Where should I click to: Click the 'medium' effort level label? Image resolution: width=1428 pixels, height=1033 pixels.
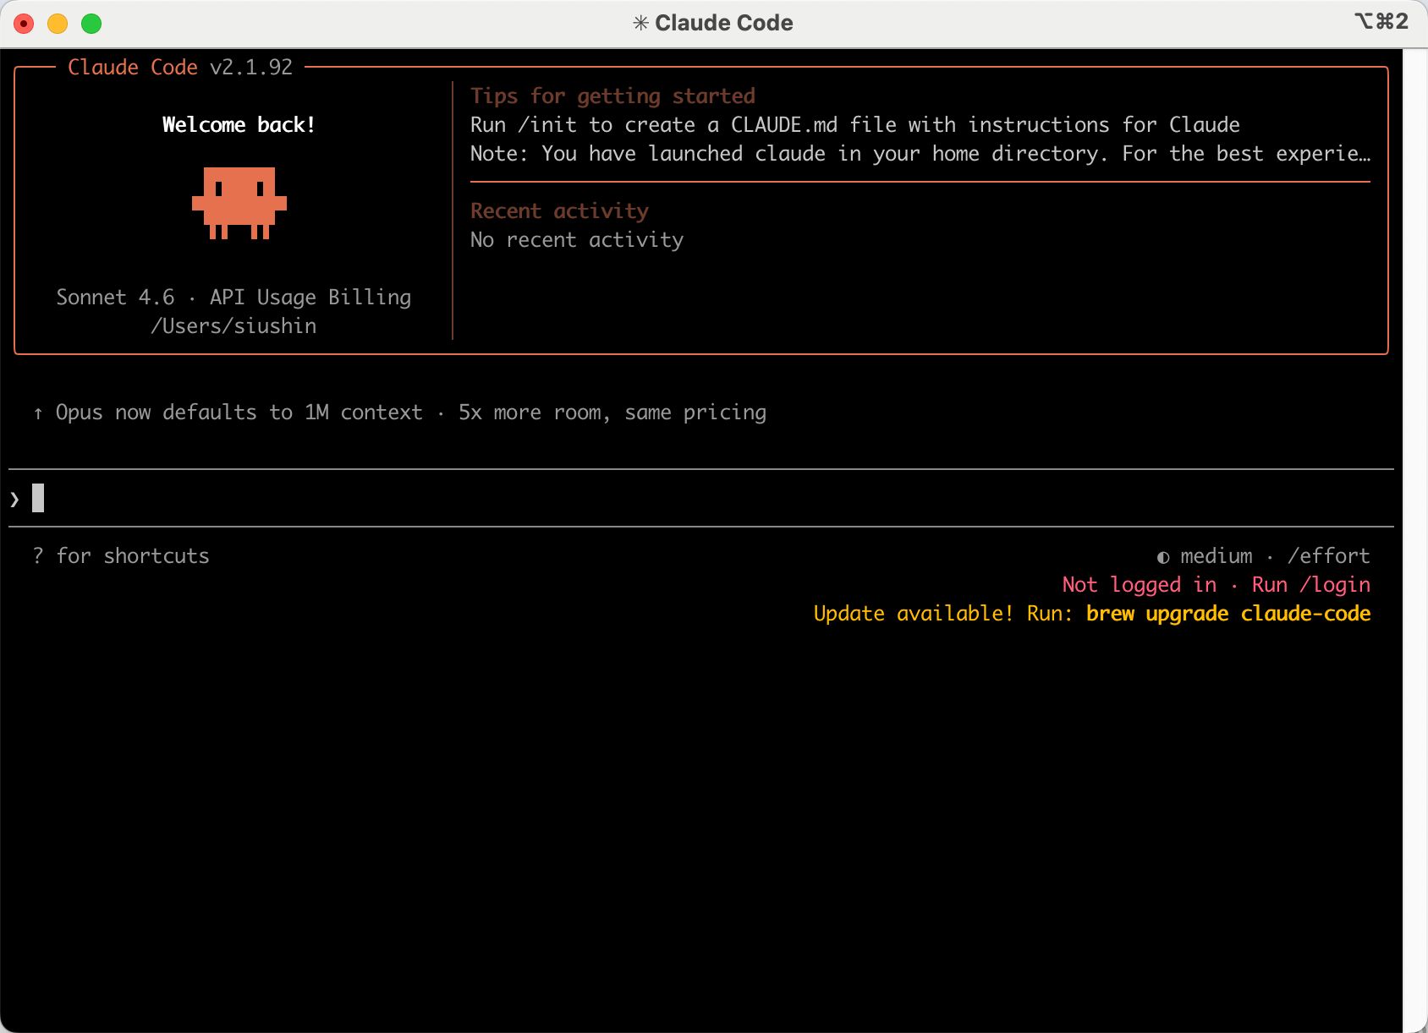pos(1217,556)
